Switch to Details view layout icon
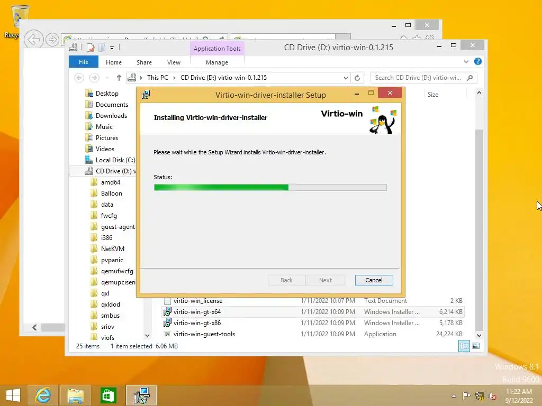 [464, 346]
